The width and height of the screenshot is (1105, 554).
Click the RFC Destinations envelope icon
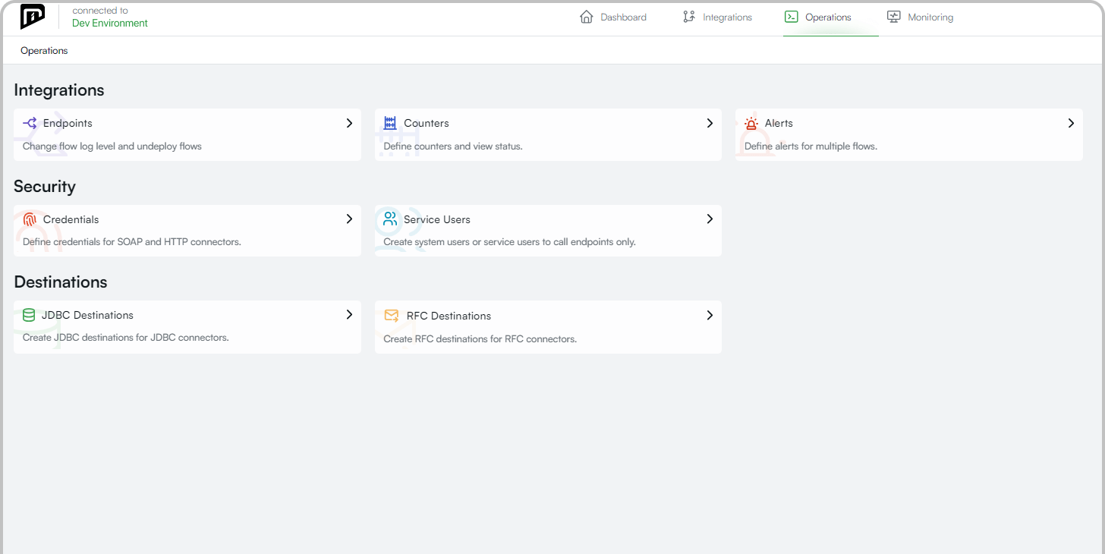(392, 316)
